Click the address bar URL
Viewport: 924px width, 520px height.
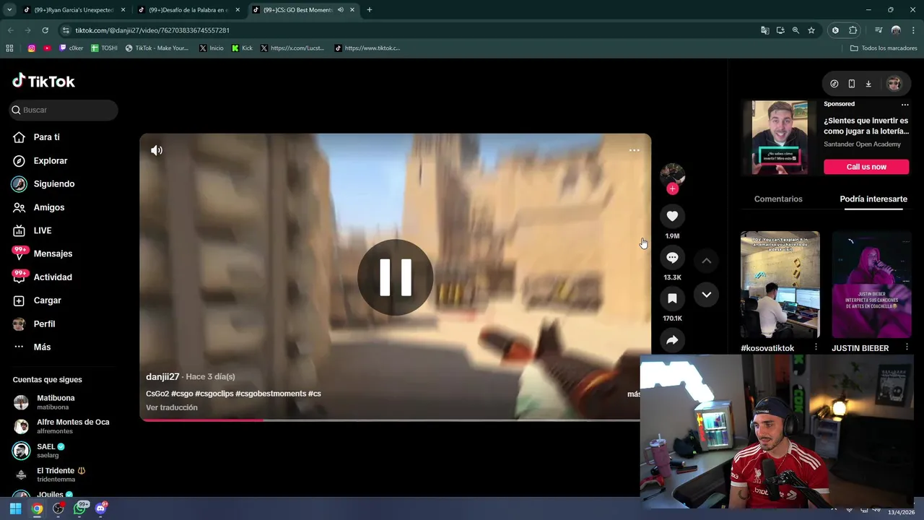[x=152, y=30]
